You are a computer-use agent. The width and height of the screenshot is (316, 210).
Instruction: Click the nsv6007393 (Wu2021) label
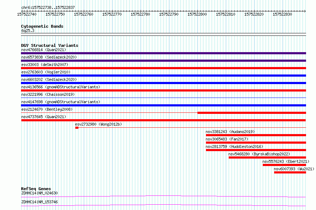click(294, 169)
